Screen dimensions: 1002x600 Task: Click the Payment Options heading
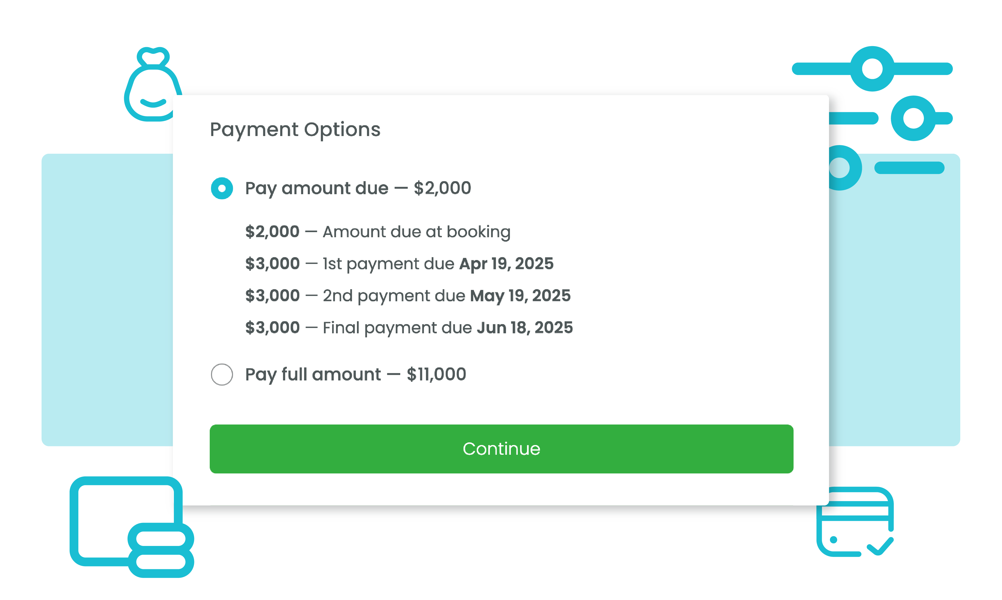(x=295, y=130)
